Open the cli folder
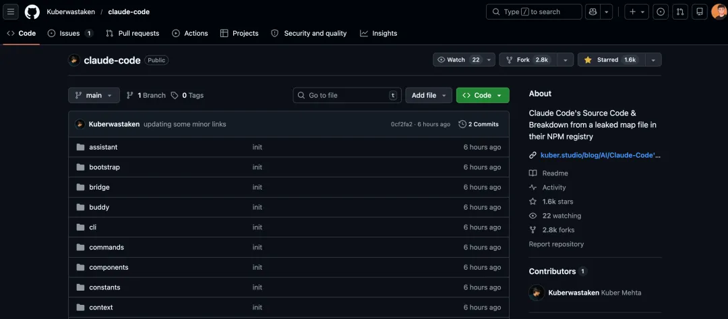The height and width of the screenshot is (319, 728). click(93, 227)
